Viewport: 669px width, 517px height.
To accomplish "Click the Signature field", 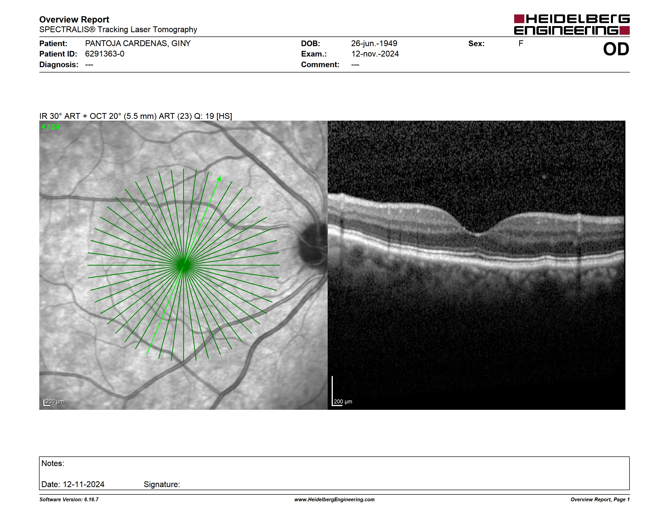I will pyautogui.click(x=162, y=484).
